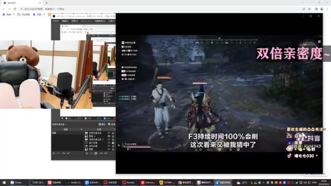Add a new source in OBS

tap(87, 153)
